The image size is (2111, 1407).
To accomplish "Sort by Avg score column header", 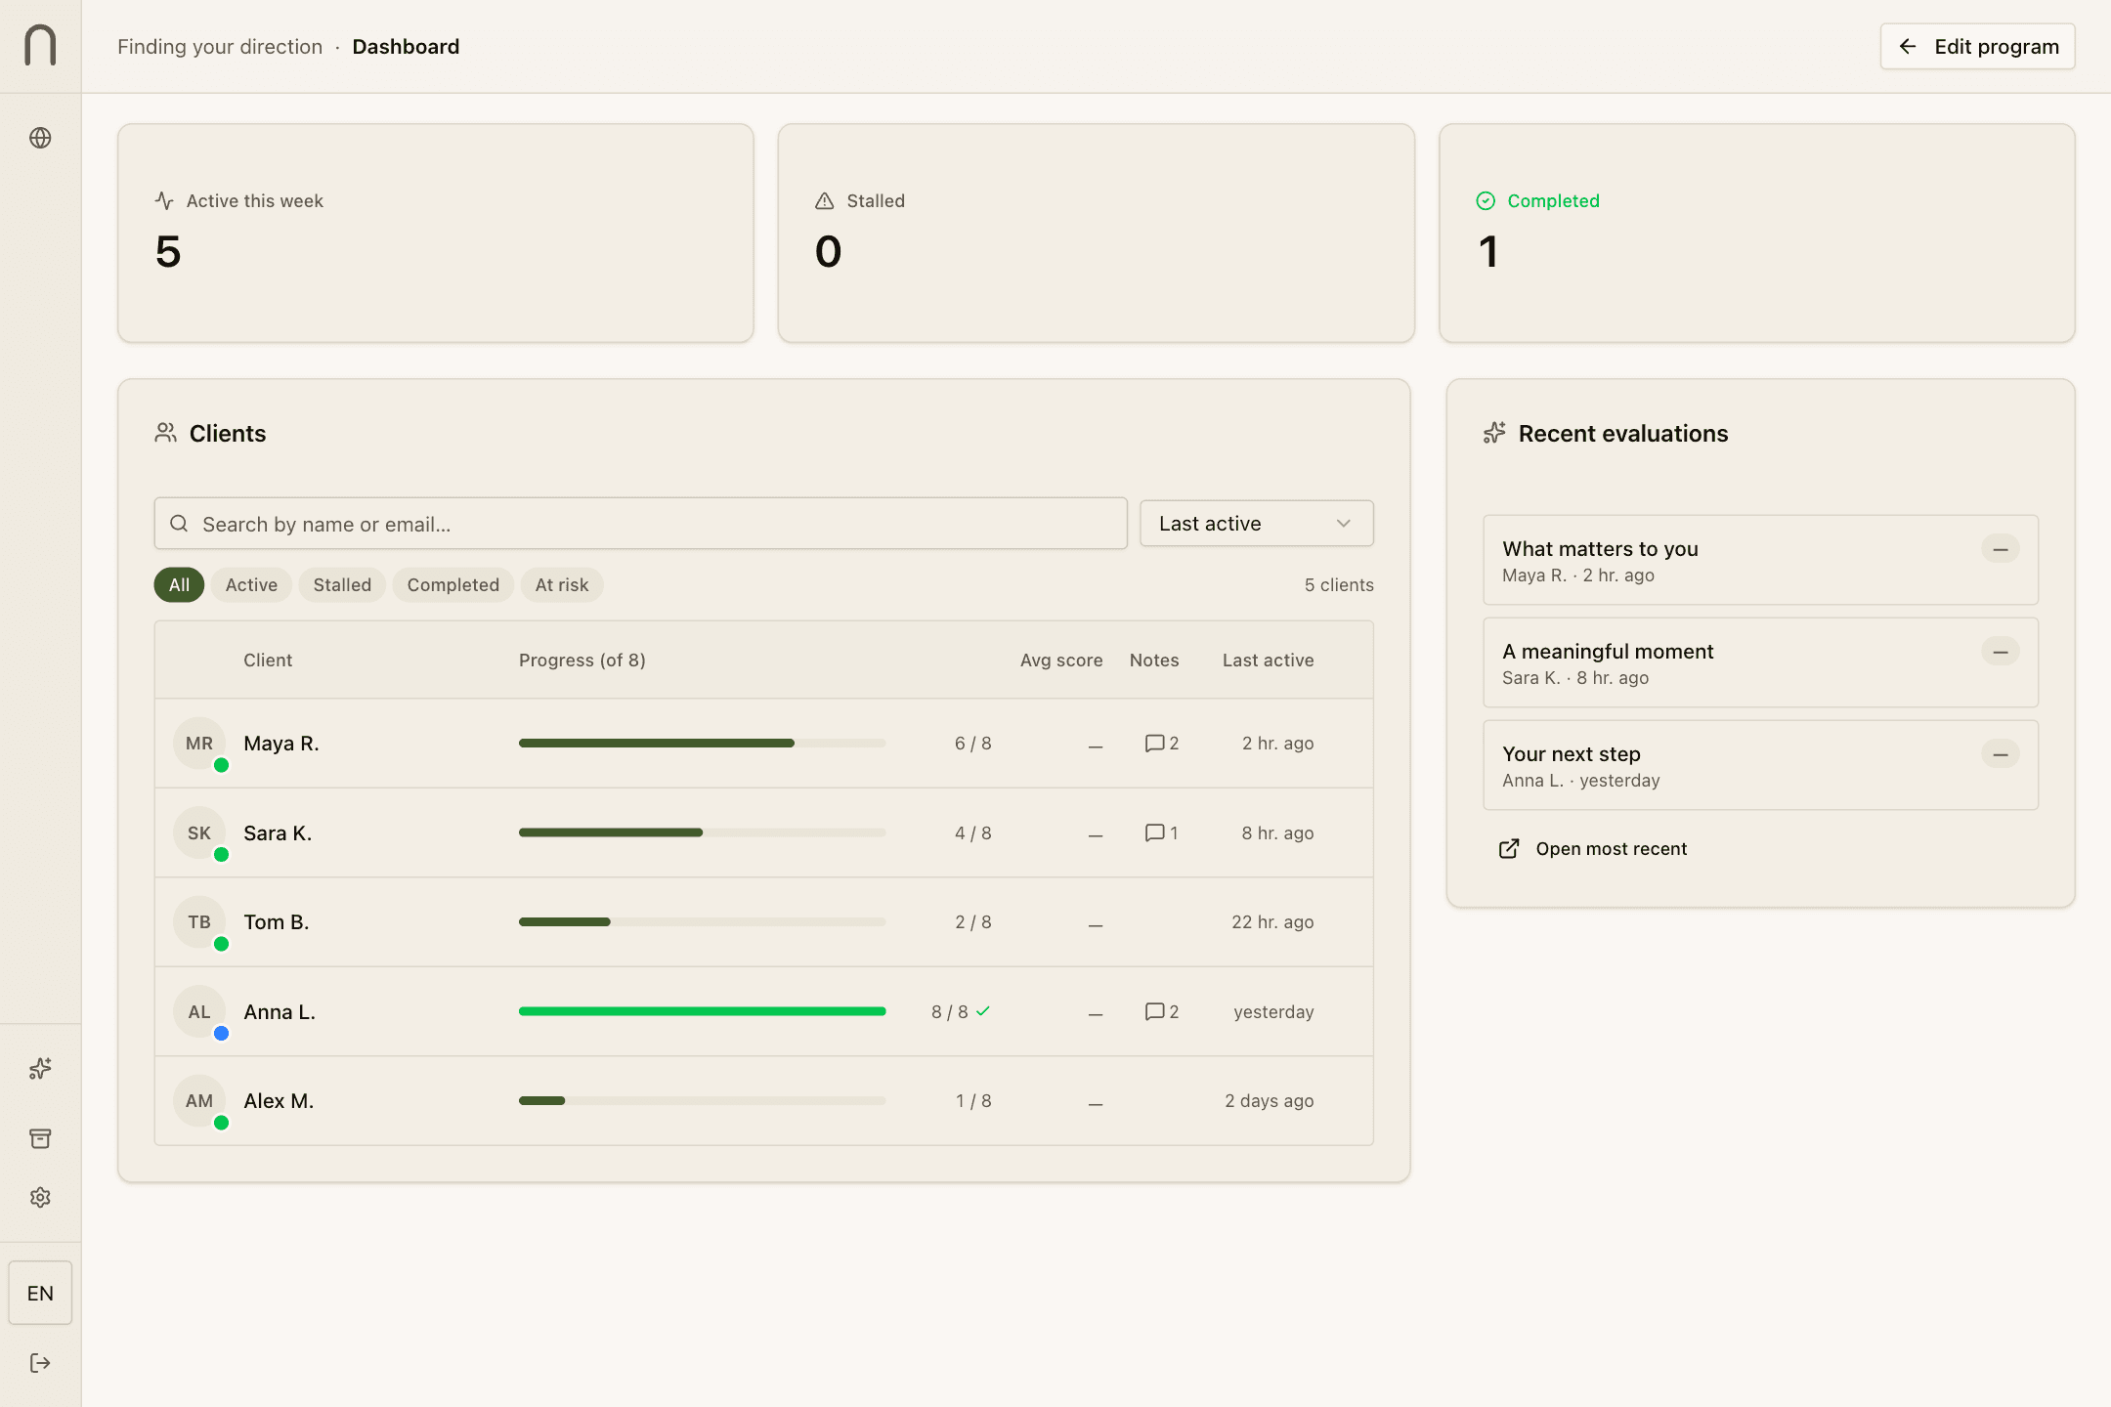I will point(1061,661).
